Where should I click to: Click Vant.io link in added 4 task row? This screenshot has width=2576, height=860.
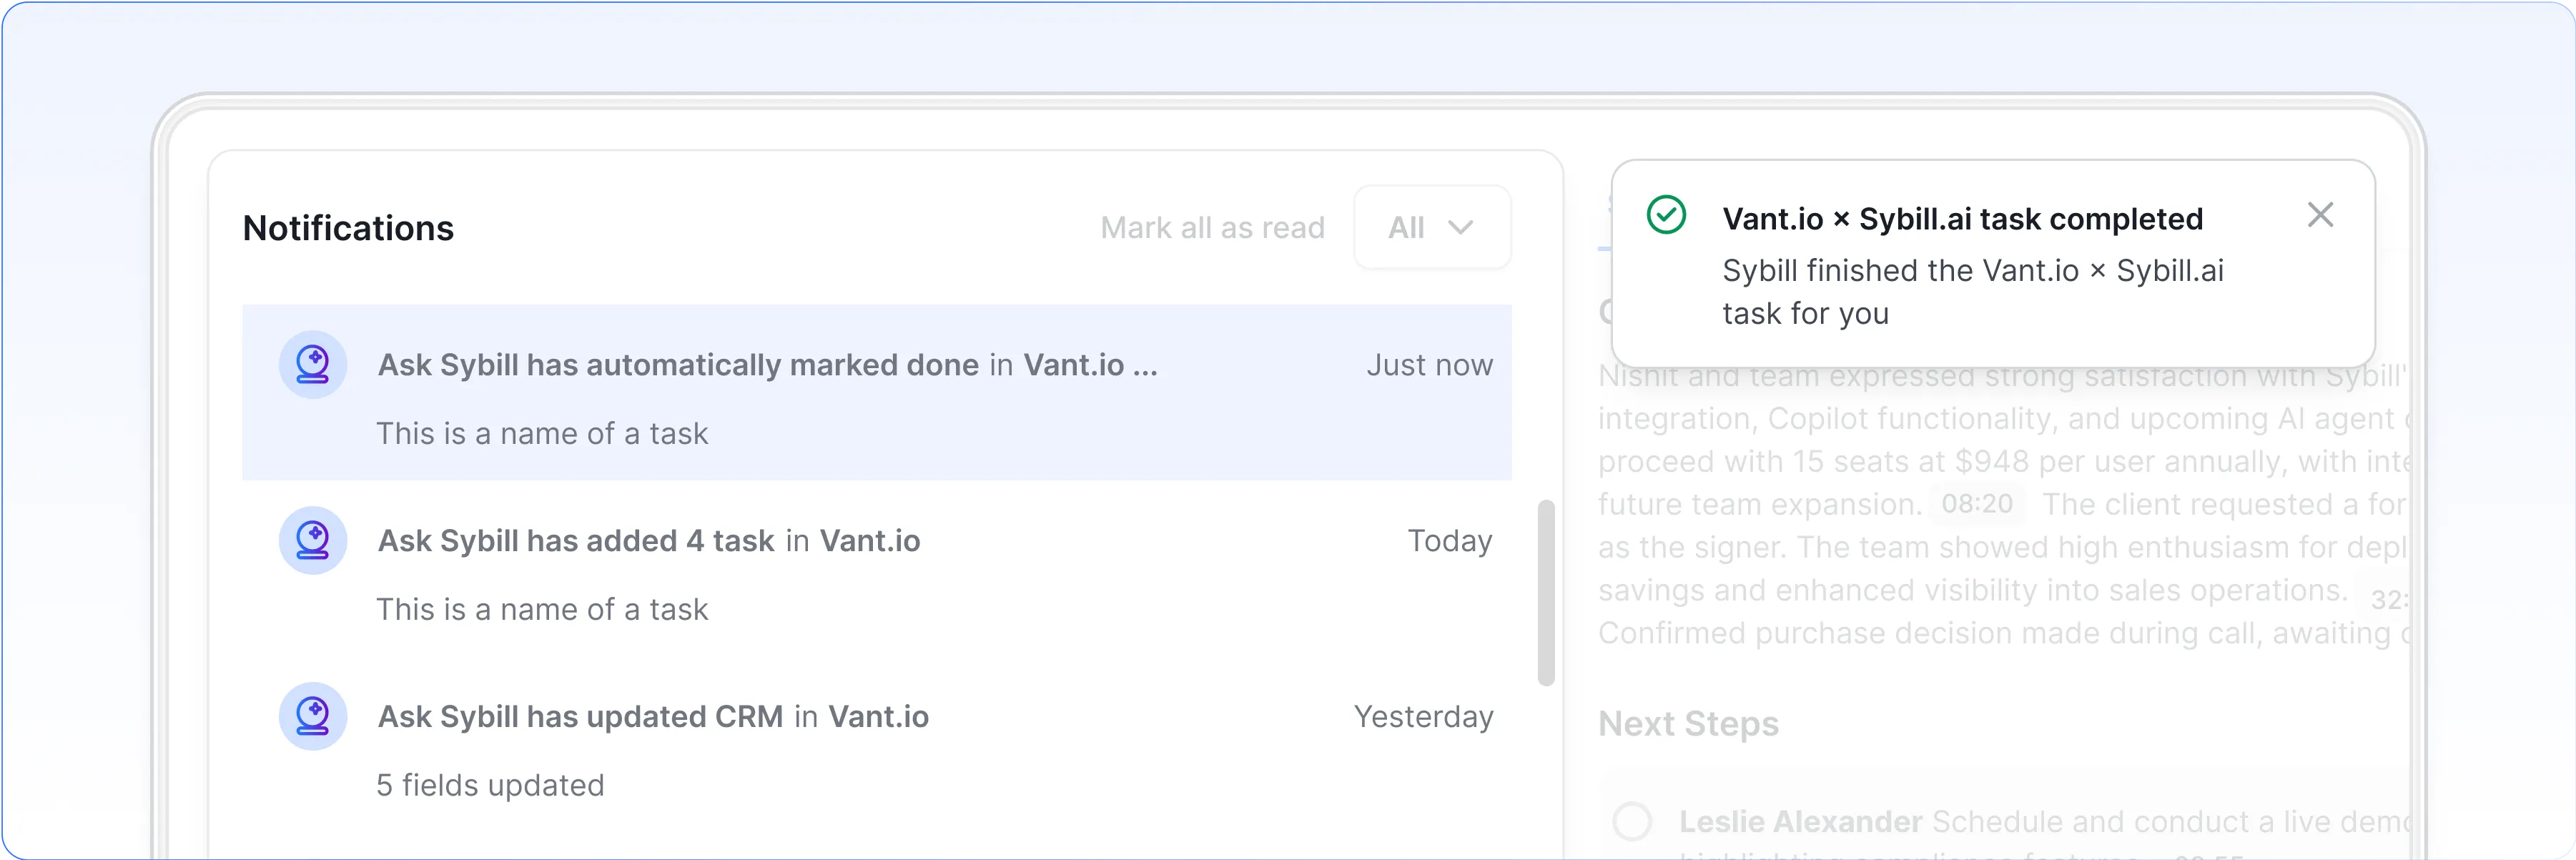pyautogui.click(x=870, y=541)
